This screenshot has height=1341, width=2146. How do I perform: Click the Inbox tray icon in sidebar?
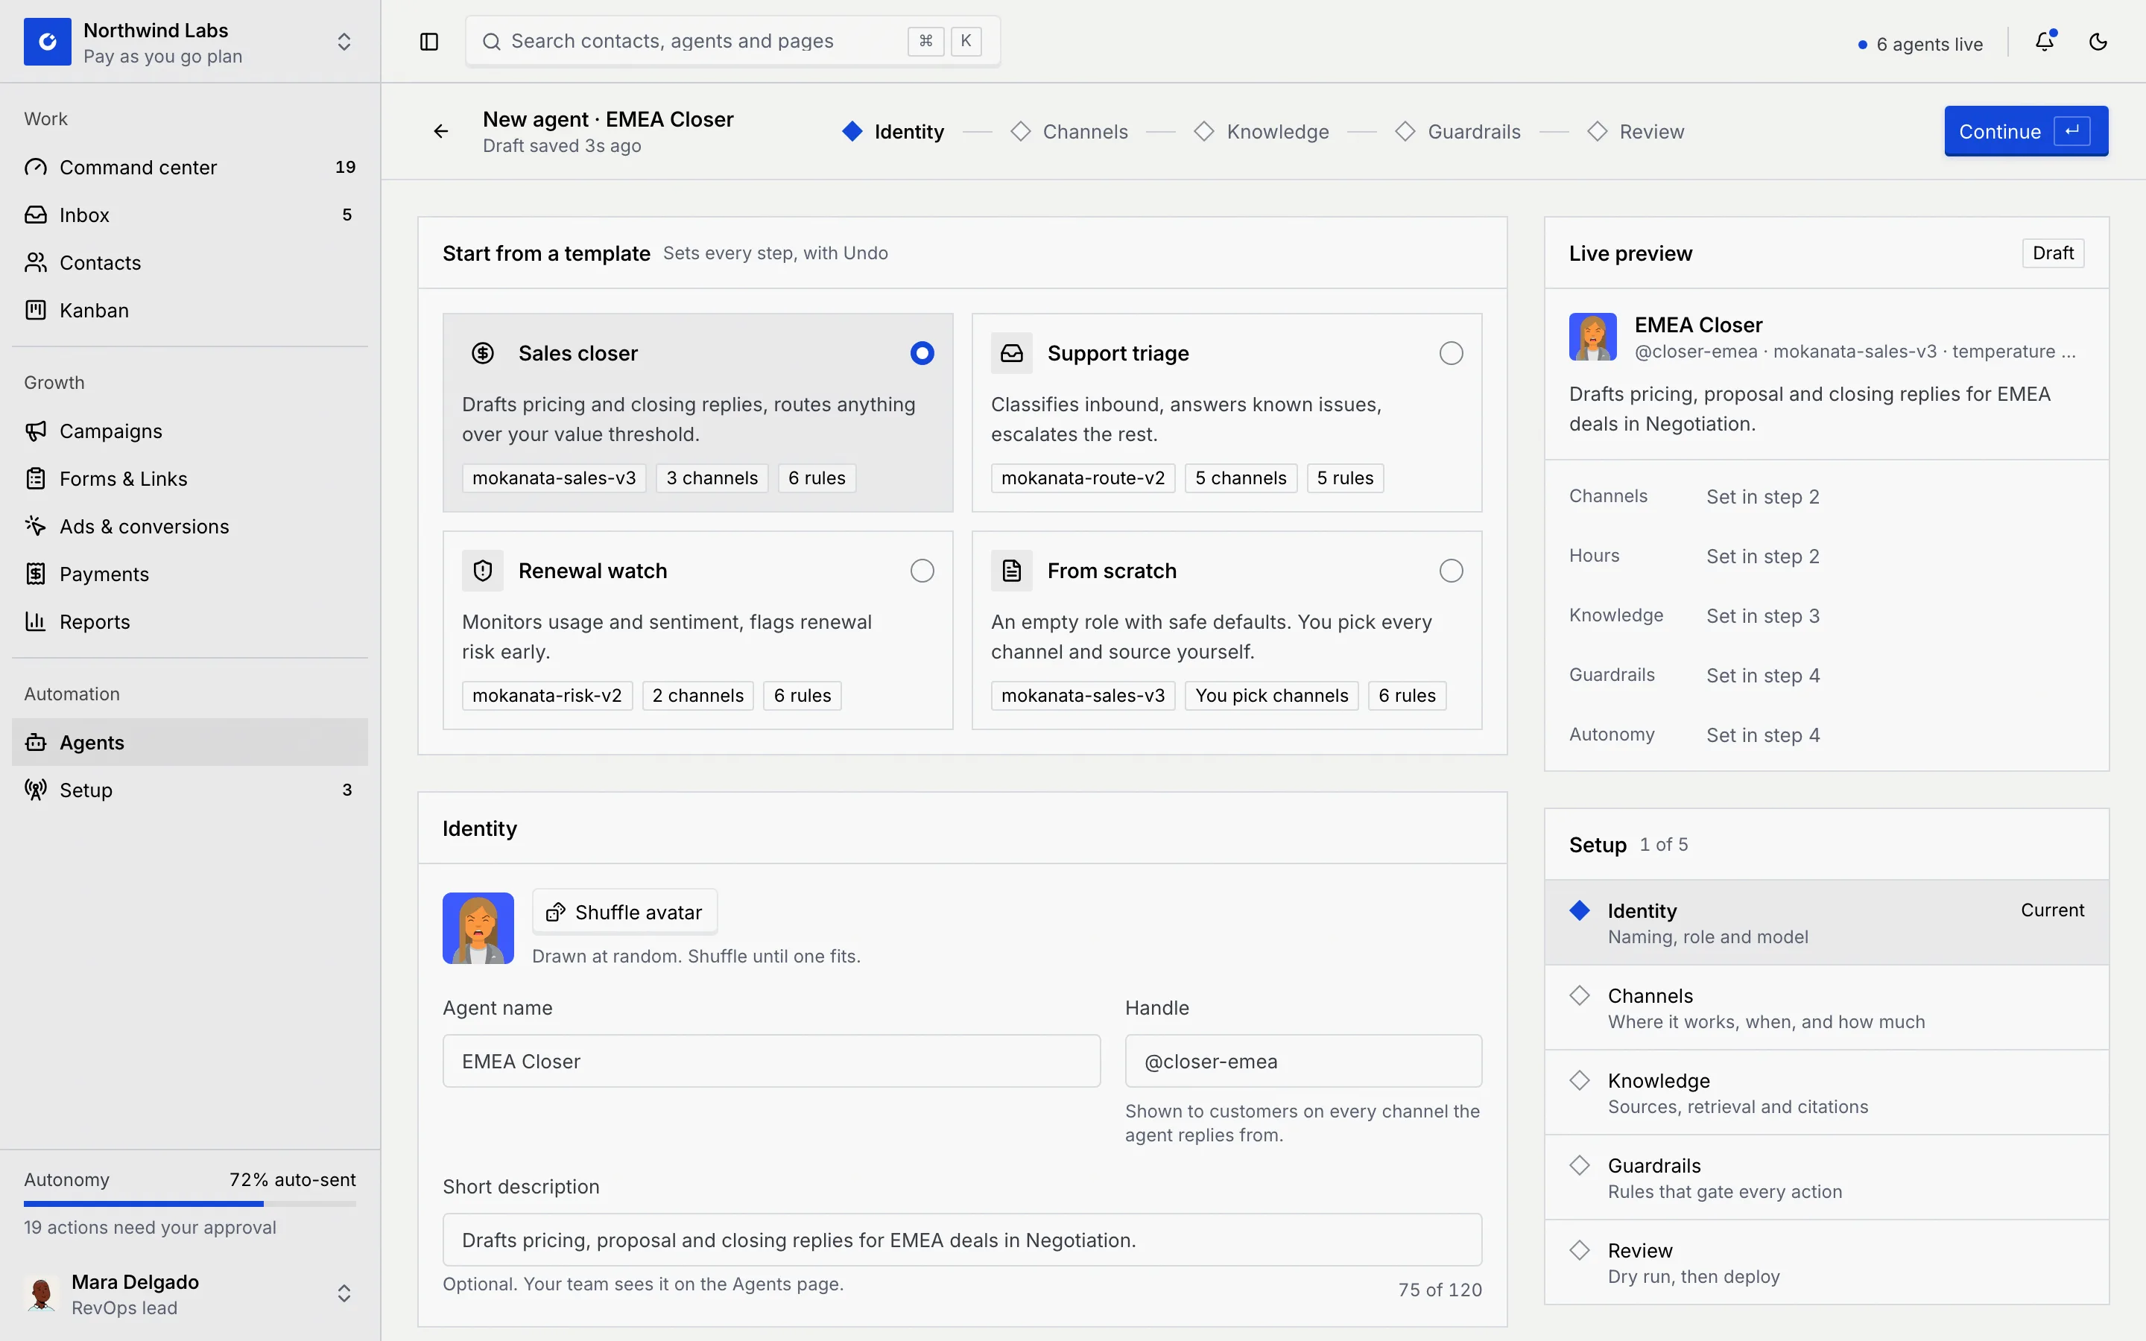coord(36,215)
